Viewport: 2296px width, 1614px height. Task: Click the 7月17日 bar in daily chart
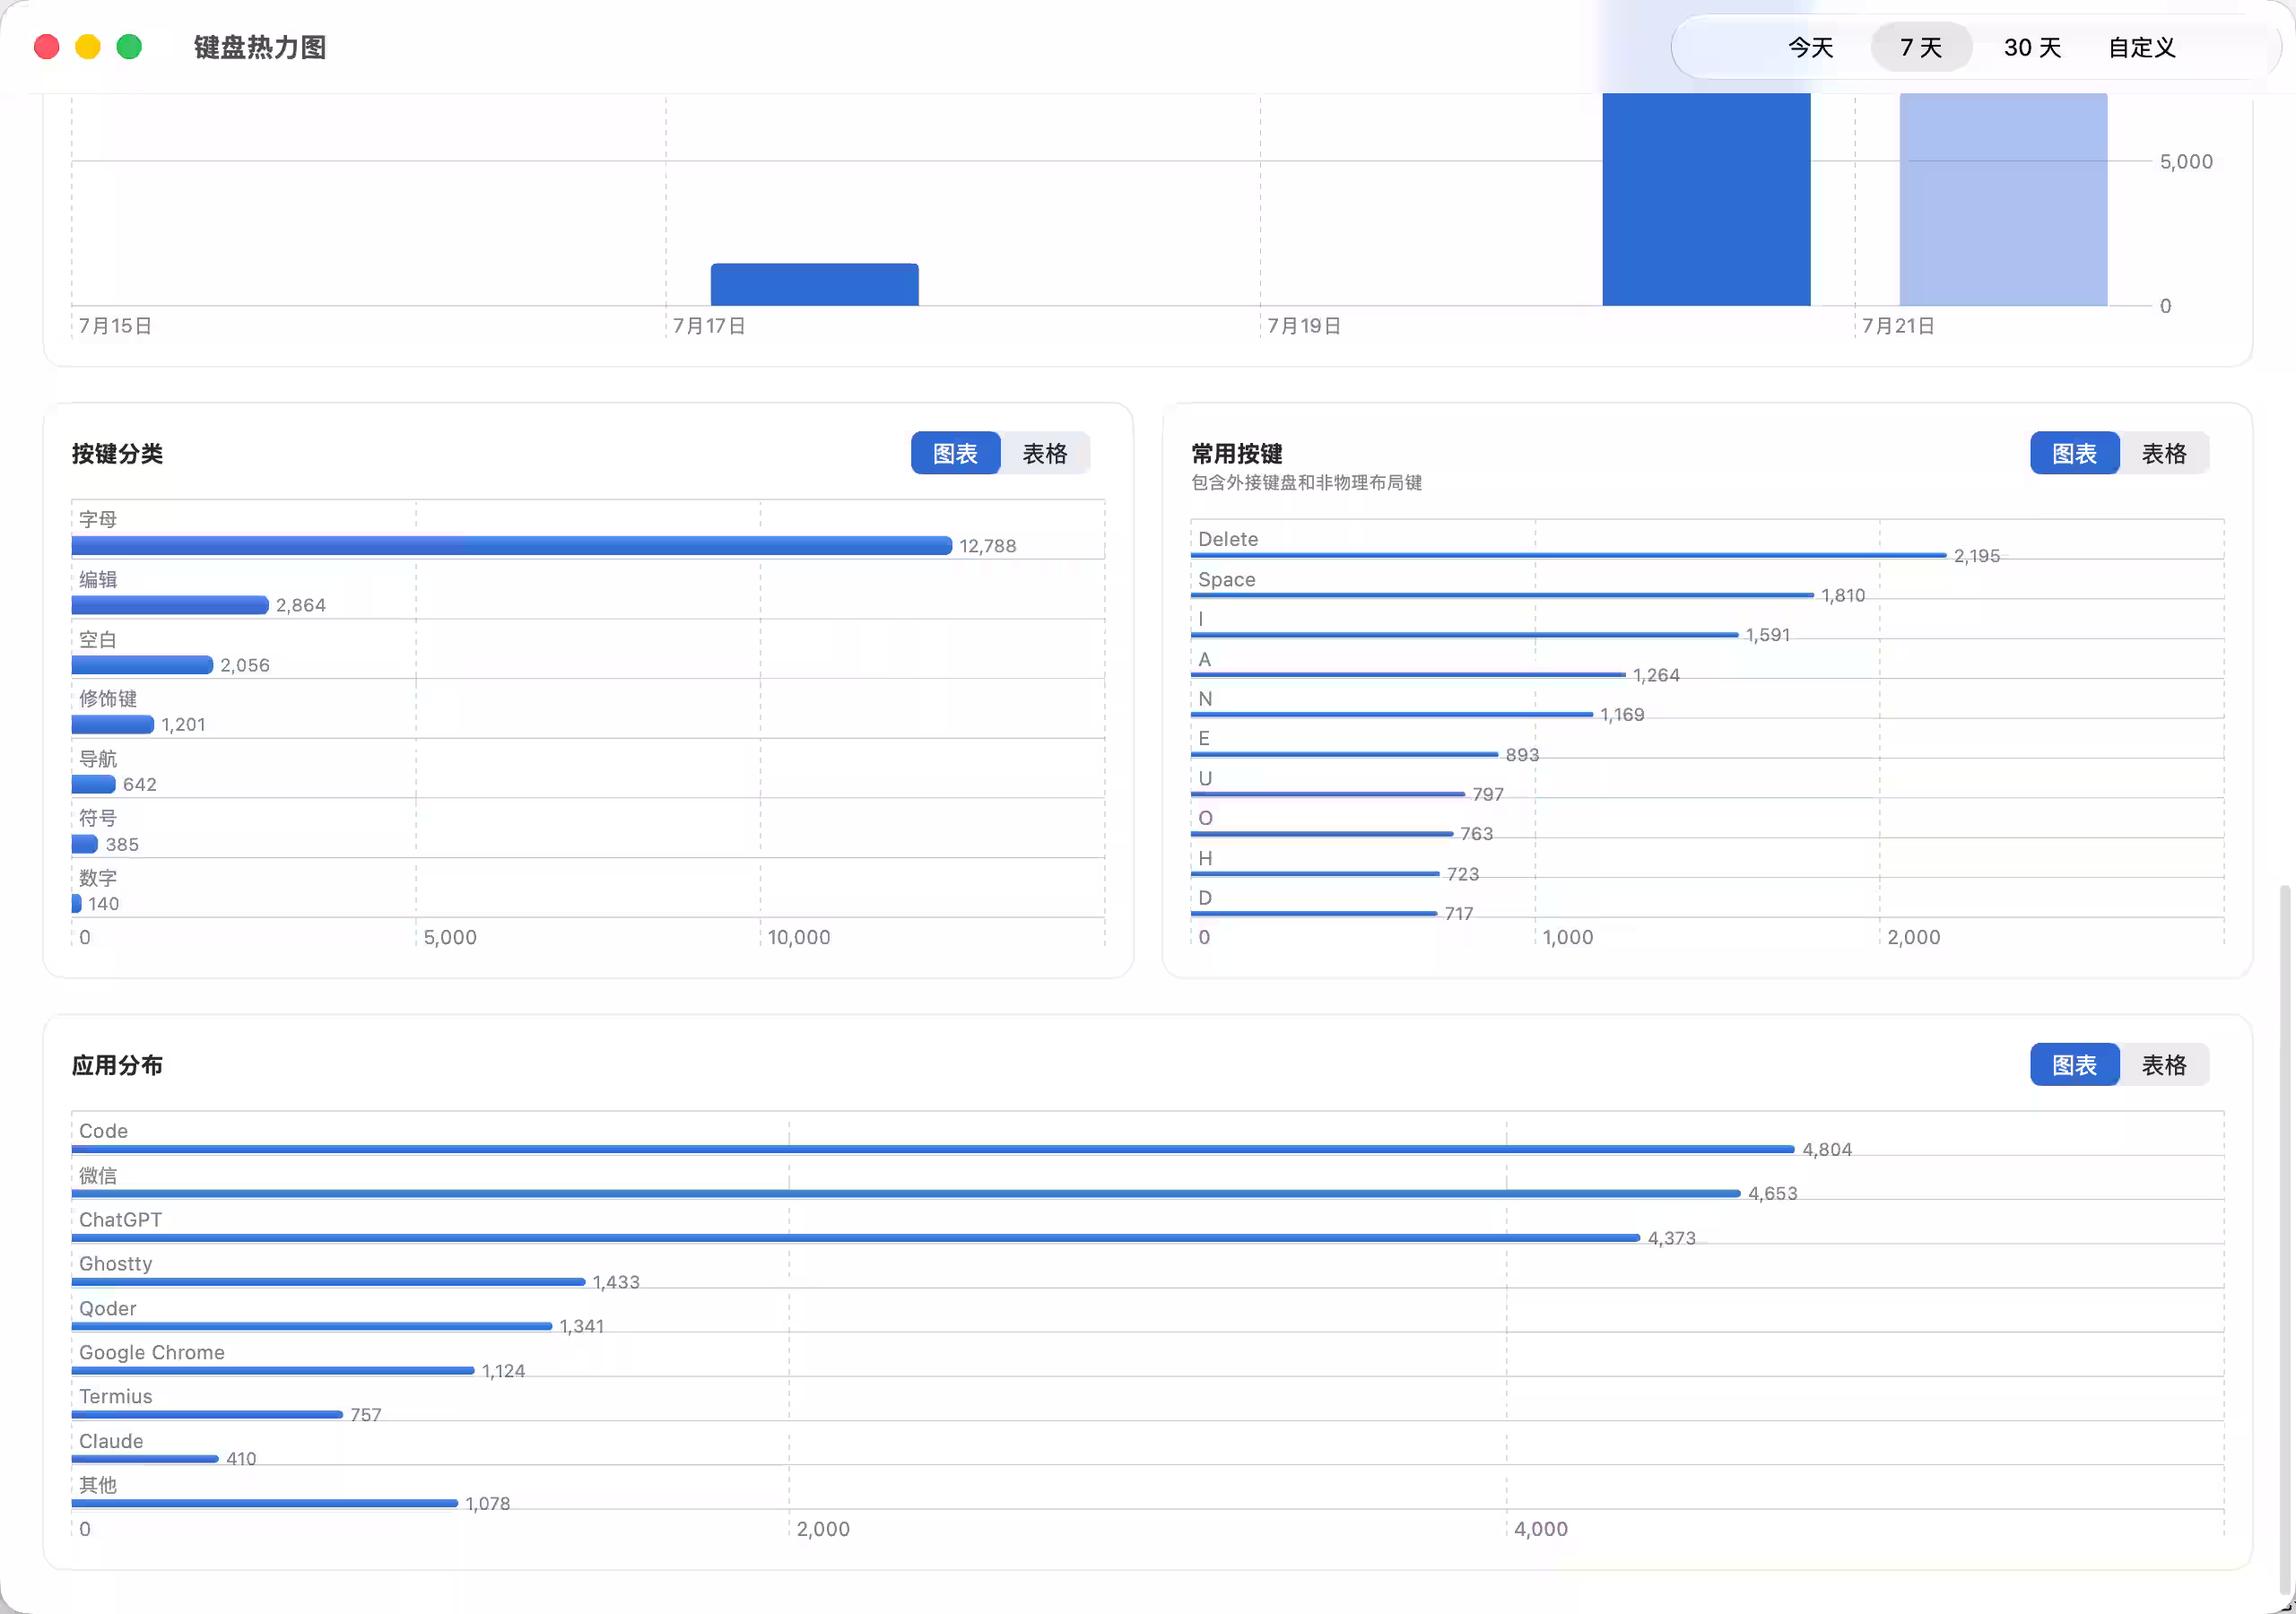(814, 284)
